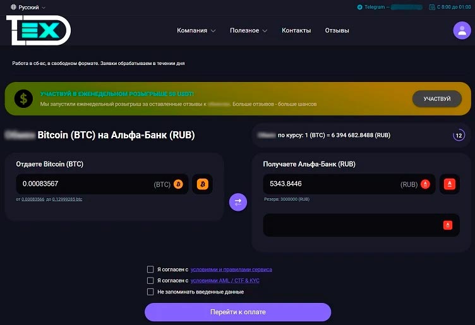Click the swap currencies arrows button
This screenshot has height=325, width=475.
point(237,202)
